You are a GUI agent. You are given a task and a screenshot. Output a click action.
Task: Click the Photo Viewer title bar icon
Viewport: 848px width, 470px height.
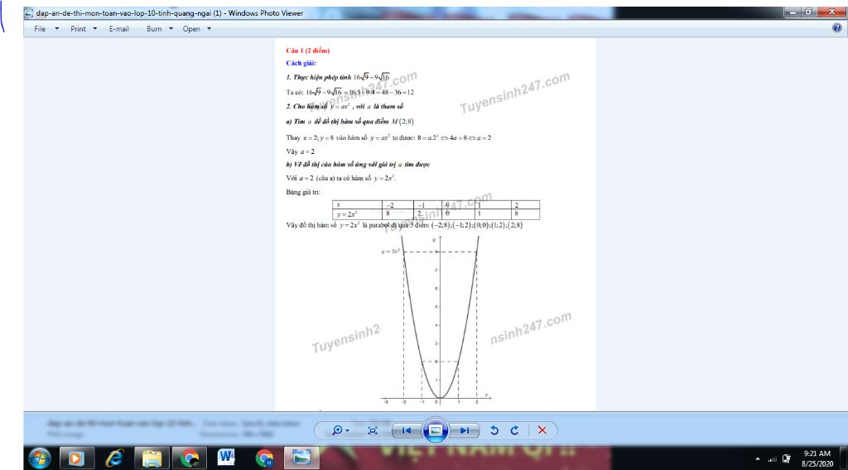point(29,13)
